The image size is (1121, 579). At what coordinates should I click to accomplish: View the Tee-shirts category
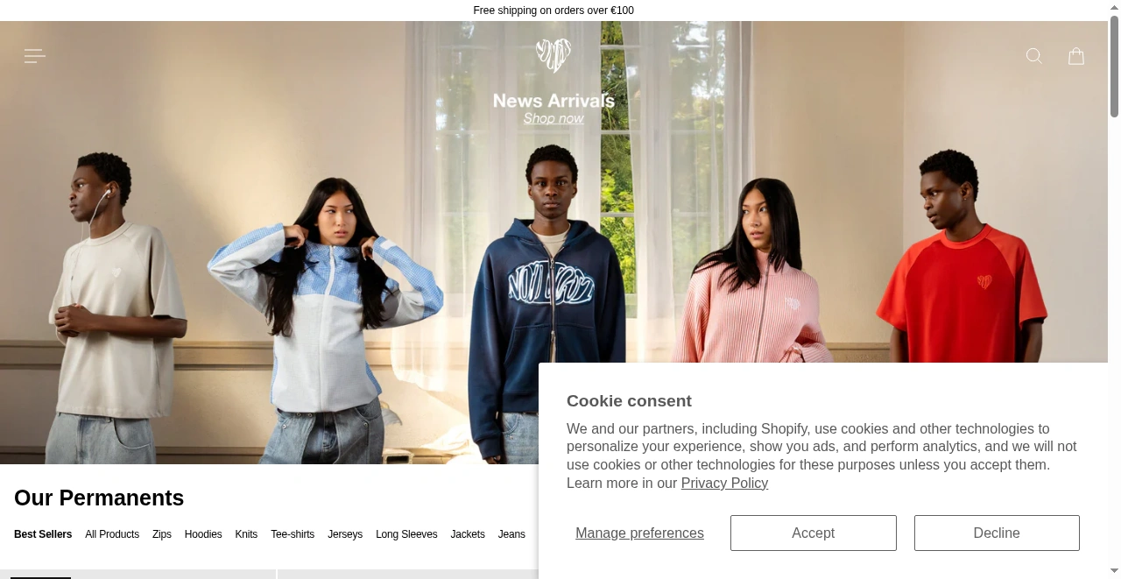click(x=293, y=534)
